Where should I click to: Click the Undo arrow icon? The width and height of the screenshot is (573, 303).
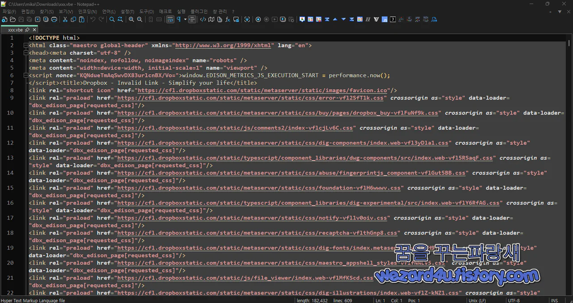click(x=93, y=20)
